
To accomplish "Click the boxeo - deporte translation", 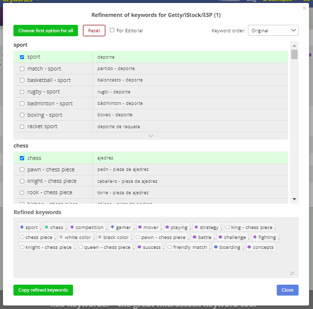I will [x=115, y=115].
